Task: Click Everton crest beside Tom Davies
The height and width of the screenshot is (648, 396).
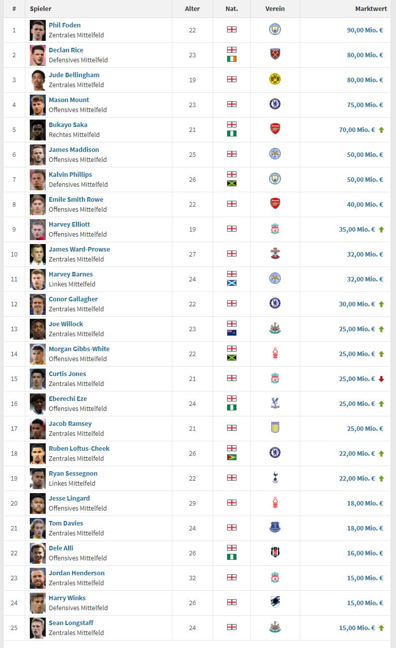Action: (275, 528)
